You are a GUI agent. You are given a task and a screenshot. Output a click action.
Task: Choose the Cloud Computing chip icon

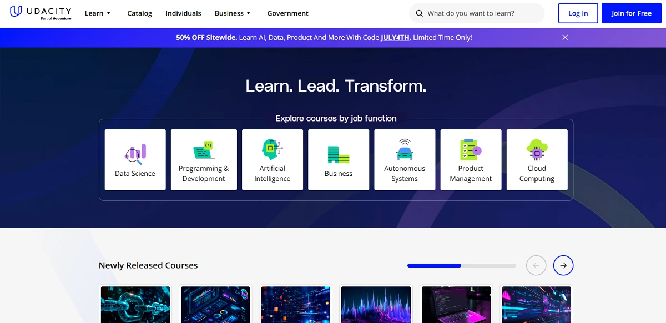(x=537, y=149)
